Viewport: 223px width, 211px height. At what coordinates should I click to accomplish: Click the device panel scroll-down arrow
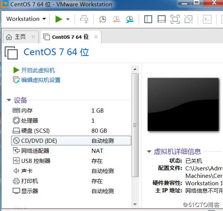point(135,204)
